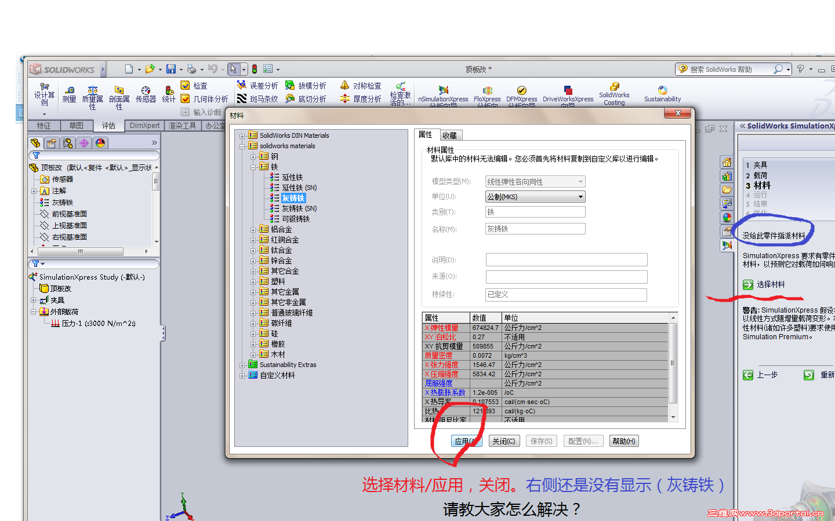Run the 误差分析 deviation analysis tool
Screen dimensions: 835x521
click(257, 85)
